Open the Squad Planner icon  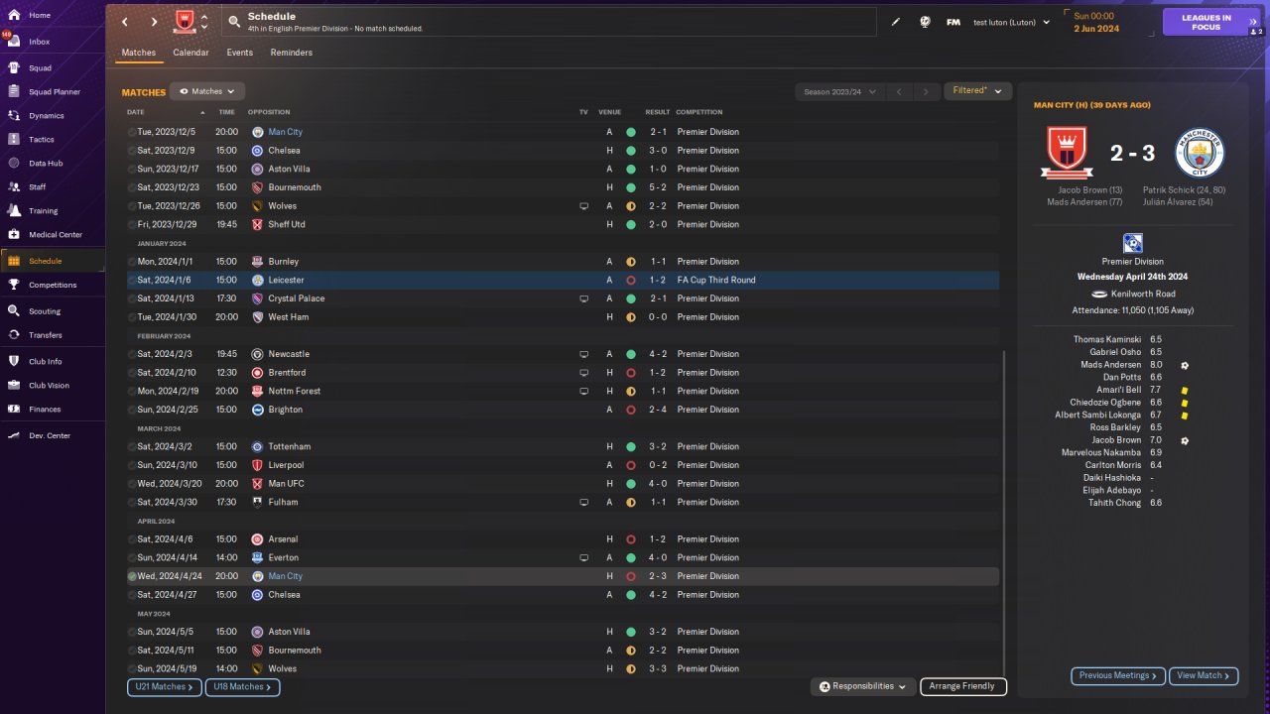[14, 92]
